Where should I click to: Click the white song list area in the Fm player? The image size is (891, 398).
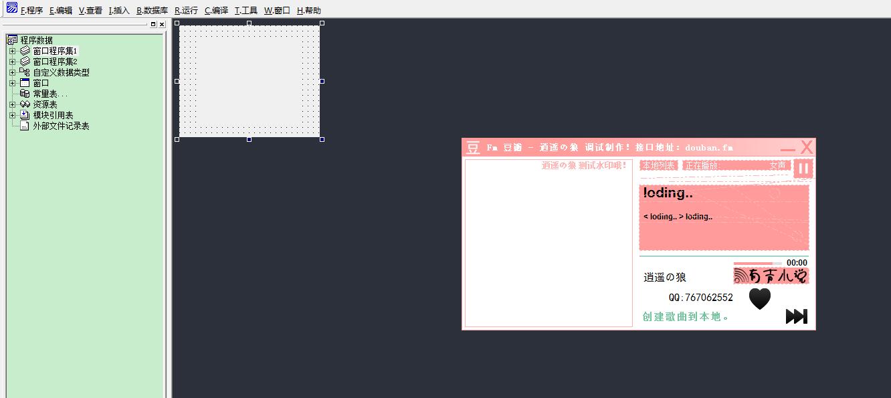[549, 243]
